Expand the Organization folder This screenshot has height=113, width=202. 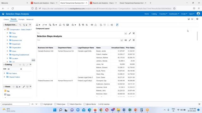pyautogui.click(x=7, y=47)
